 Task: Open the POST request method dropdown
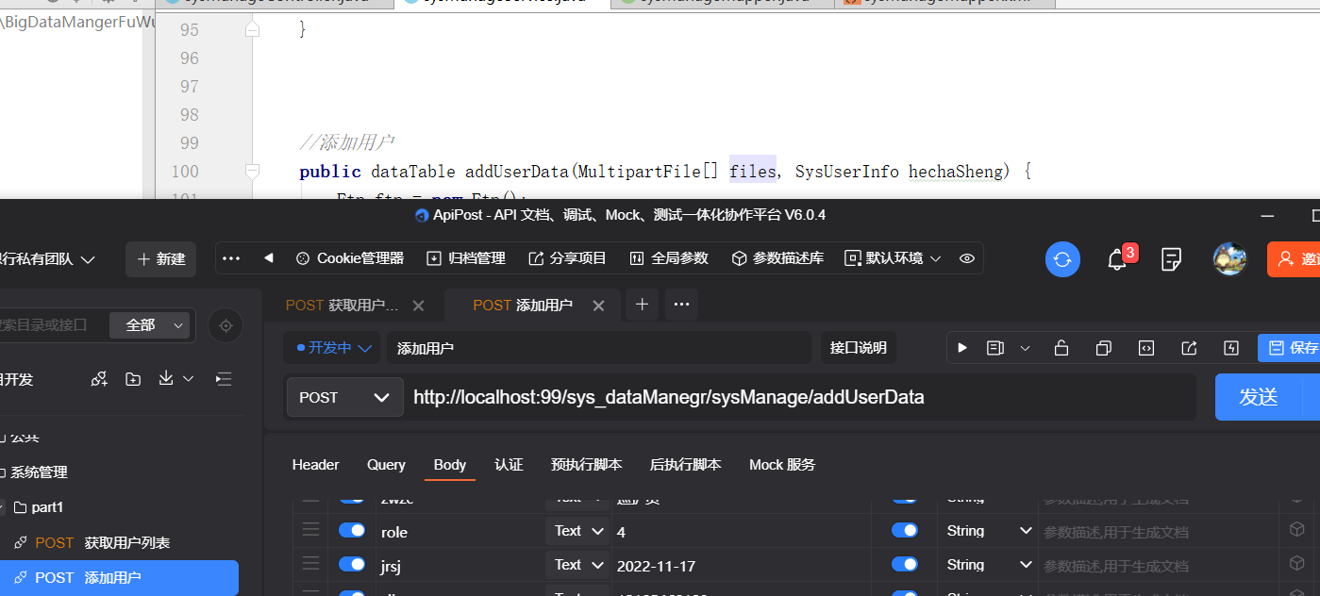pyautogui.click(x=344, y=397)
